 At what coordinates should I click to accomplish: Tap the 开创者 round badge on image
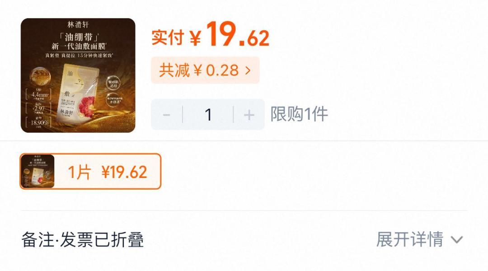(113, 100)
